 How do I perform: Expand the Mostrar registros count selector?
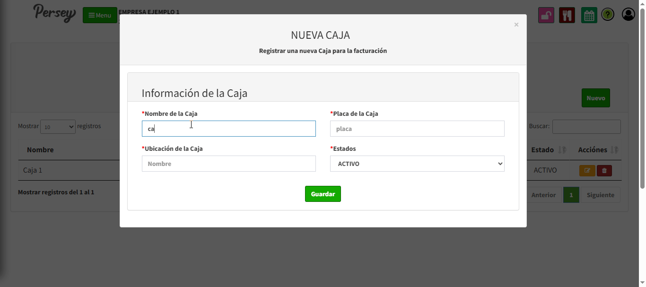pos(58,127)
